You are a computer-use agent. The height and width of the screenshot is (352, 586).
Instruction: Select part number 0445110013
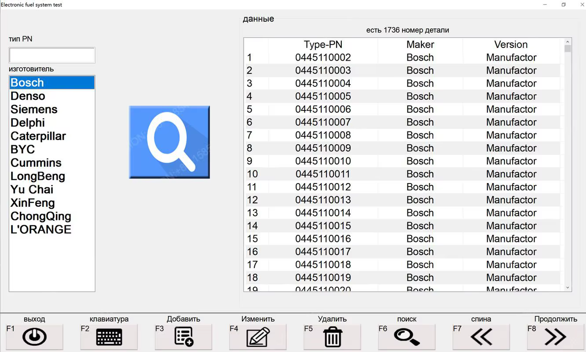click(323, 200)
